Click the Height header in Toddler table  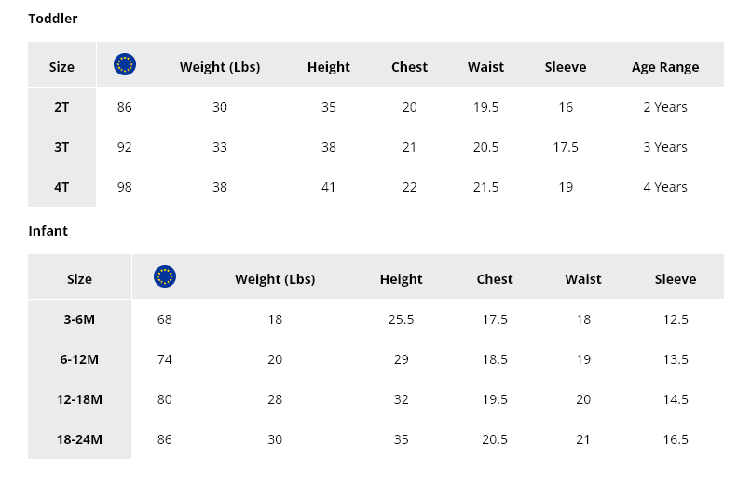click(x=329, y=67)
